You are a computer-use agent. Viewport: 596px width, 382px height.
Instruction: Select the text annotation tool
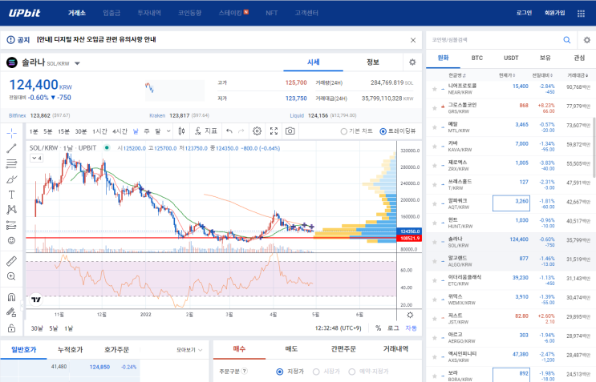coord(11,195)
